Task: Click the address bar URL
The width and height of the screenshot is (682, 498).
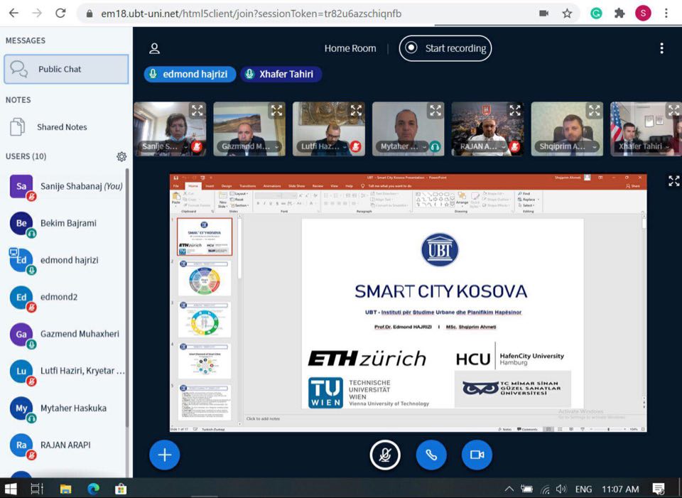Action: pos(251,14)
